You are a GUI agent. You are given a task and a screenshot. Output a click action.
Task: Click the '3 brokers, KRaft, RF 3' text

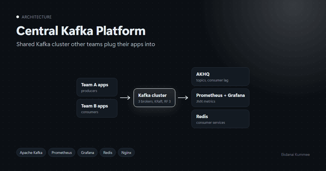click(x=155, y=102)
